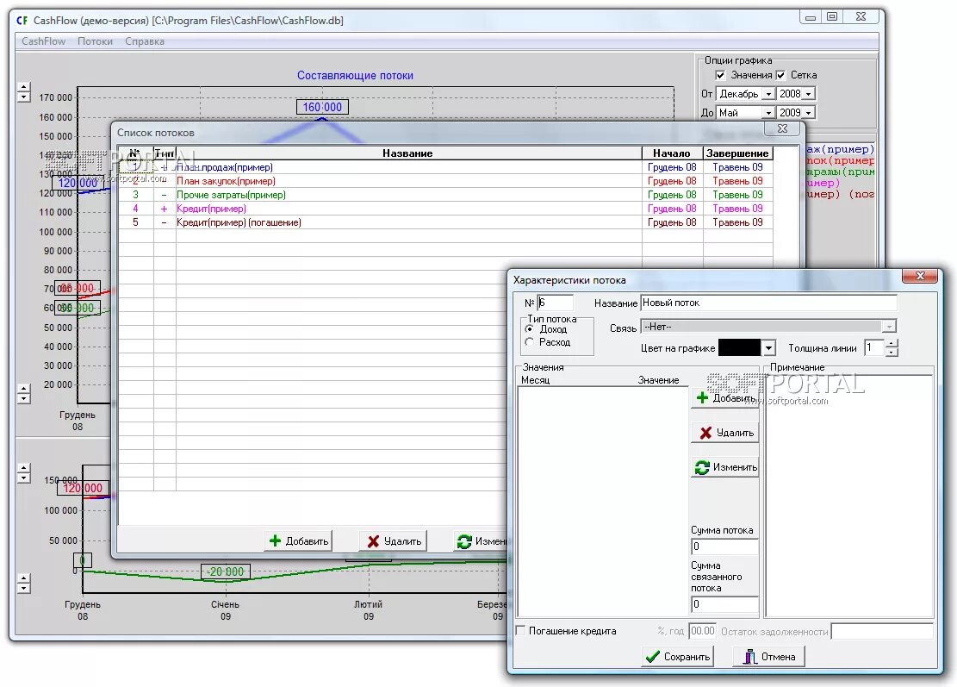Close the Список потоков window
Screen dimensions: 957x687
(782, 128)
